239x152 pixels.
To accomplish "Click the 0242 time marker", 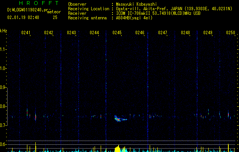I will (49, 32).
